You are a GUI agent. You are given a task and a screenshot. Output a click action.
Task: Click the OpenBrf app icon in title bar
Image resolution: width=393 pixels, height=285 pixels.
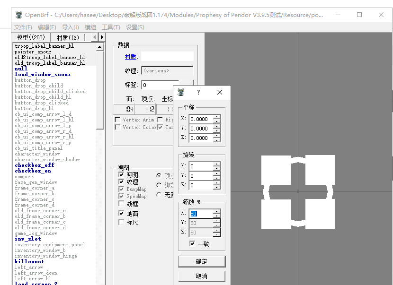19,15
